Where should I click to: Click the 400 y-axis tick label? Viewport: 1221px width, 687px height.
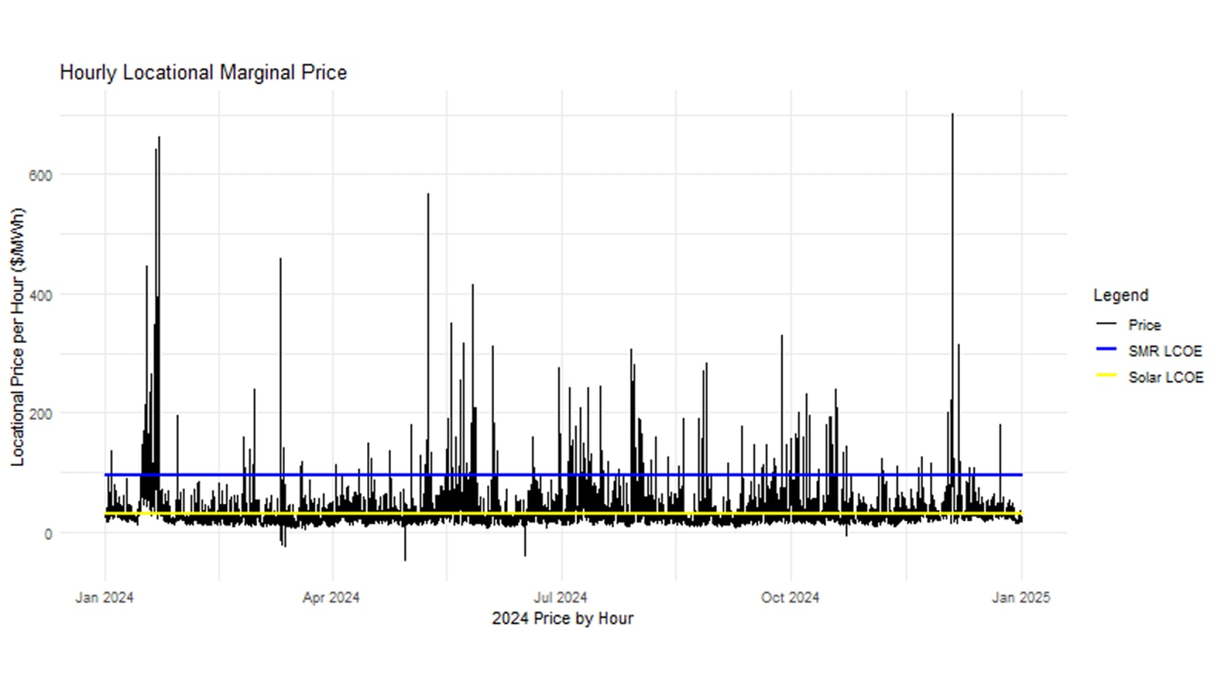click(40, 295)
